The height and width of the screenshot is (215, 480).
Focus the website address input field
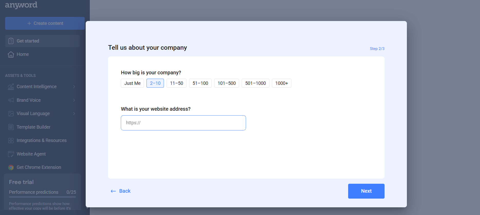pos(183,123)
